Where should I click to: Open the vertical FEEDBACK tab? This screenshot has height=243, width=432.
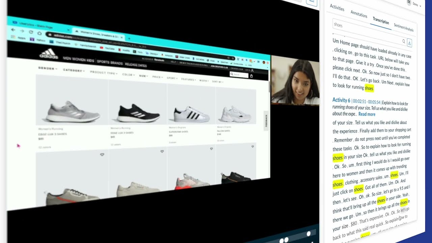pos(266,120)
